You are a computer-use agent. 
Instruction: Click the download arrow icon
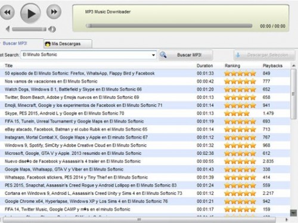[x=238, y=55]
